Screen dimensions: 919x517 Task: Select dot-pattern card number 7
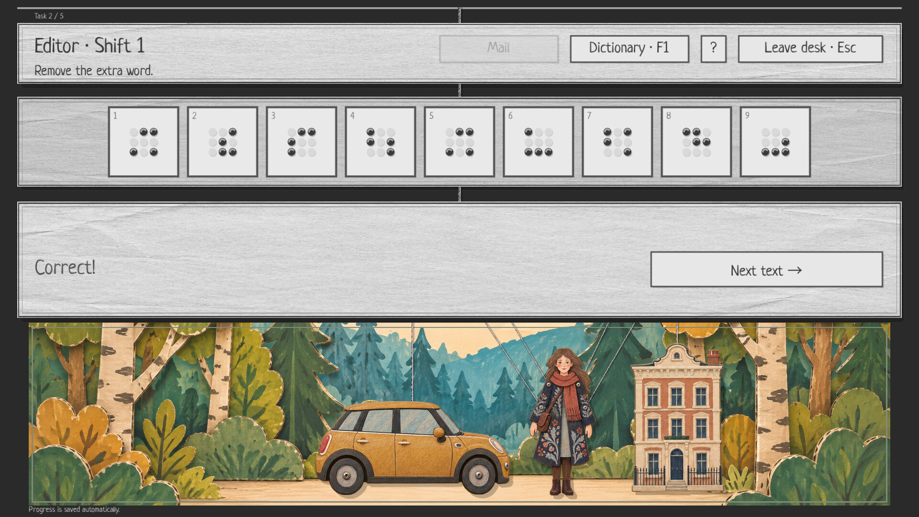point(617,142)
